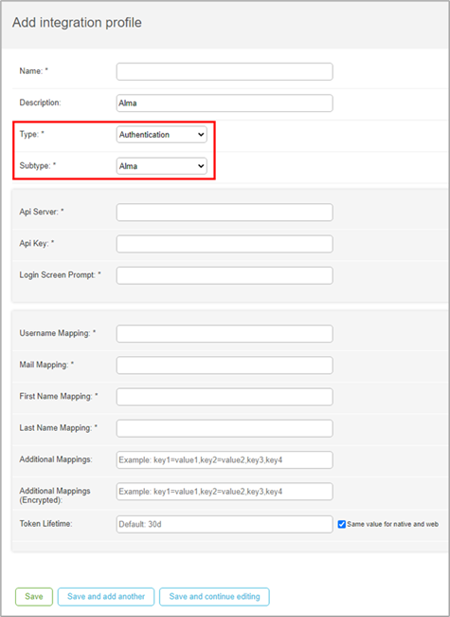Click the Subtype: * label
This screenshot has height=617, width=450.
[x=38, y=166]
